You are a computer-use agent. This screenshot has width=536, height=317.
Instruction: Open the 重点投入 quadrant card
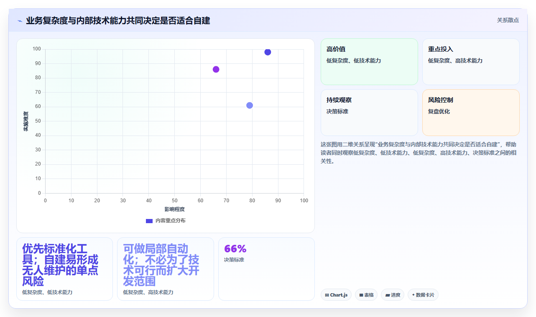tap(471, 62)
